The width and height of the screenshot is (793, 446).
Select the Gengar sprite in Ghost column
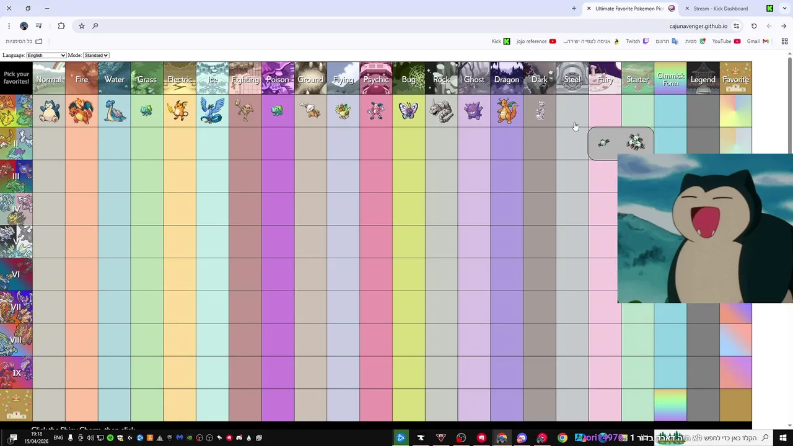pos(474,111)
